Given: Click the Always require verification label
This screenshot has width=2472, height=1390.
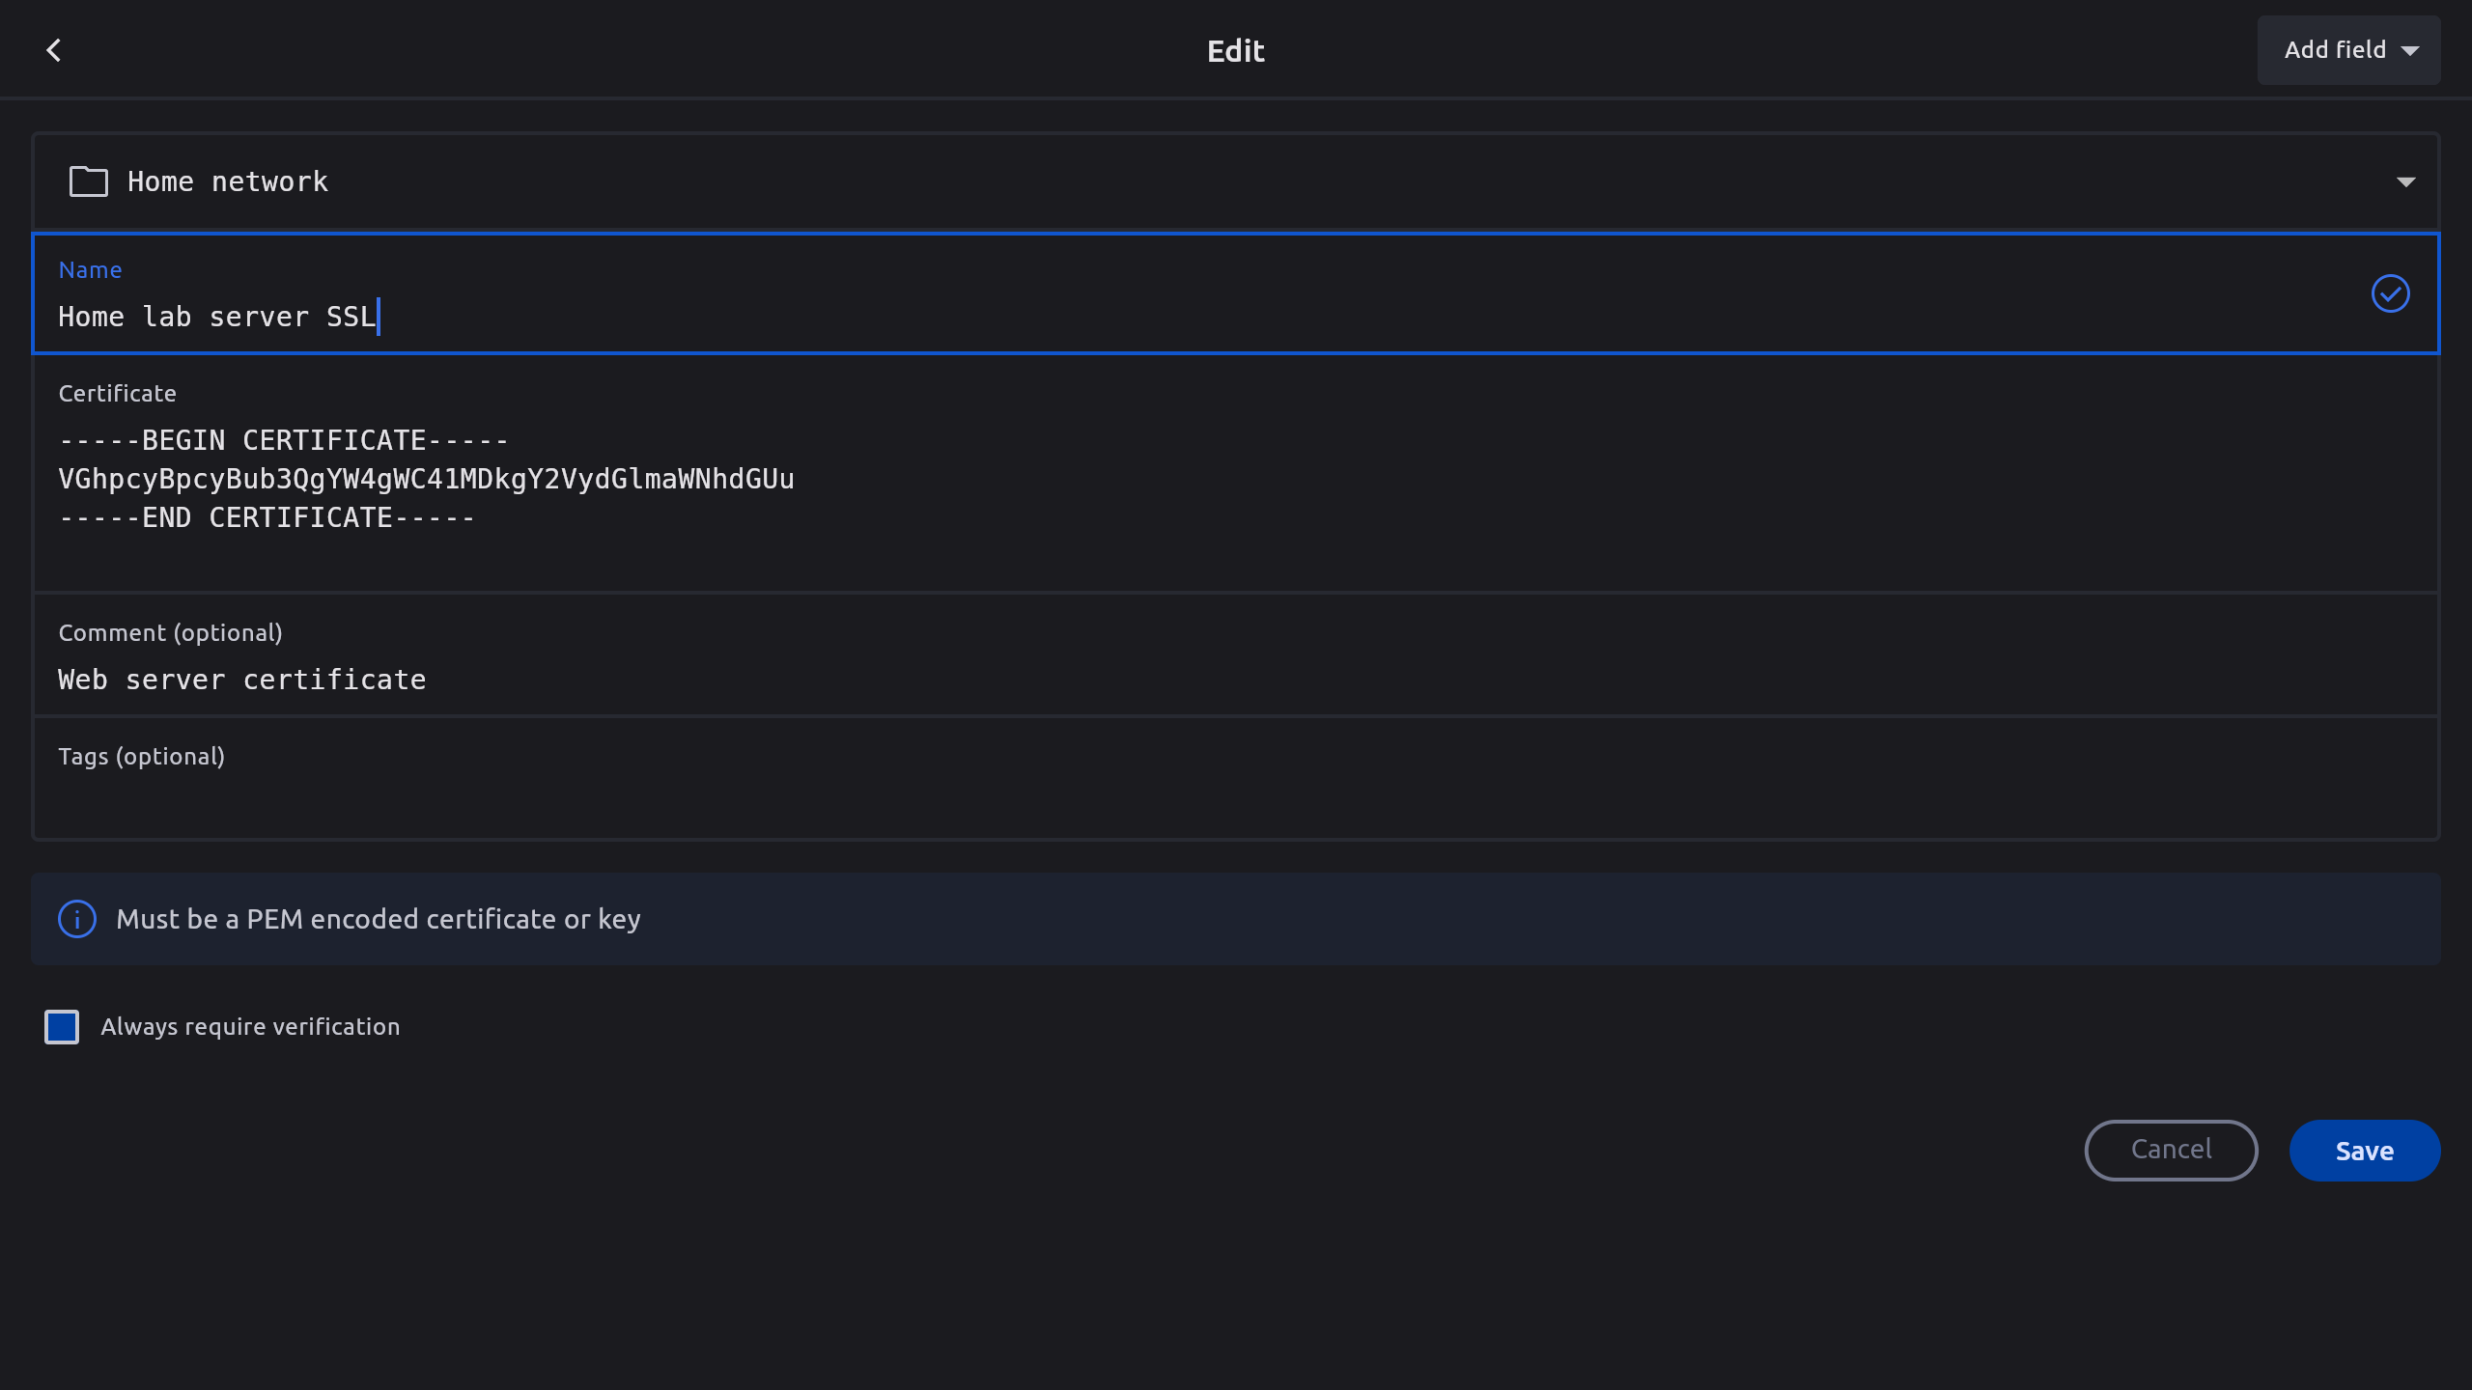Looking at the screenshot, I should point(250,1027).
